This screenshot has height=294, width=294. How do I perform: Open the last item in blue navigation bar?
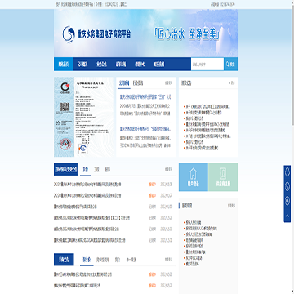coord(158,65)
